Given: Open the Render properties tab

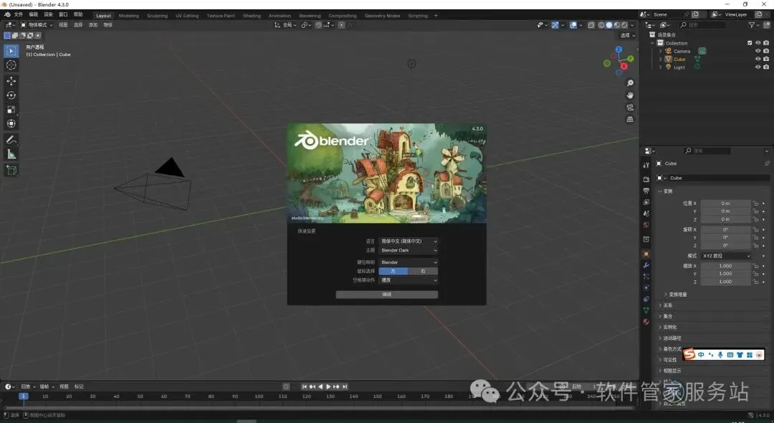Looking at the screenshot, I should (x=646, y=179).
